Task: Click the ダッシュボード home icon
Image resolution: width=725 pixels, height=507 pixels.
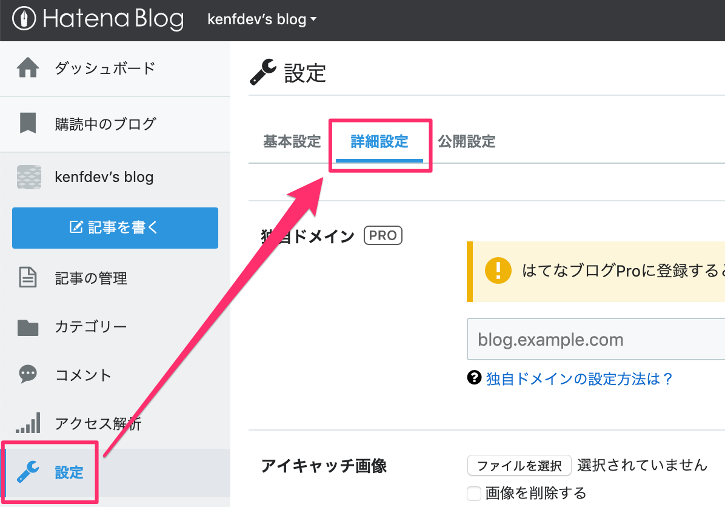Action: [28, 67]
